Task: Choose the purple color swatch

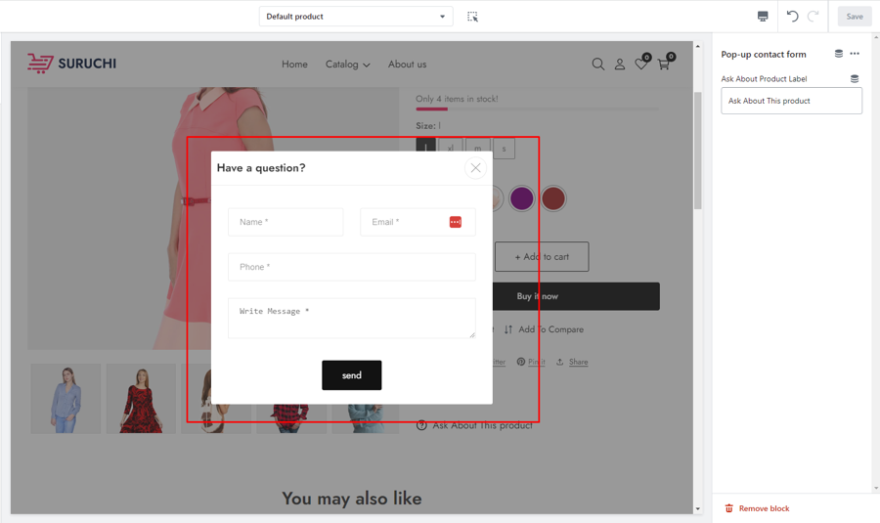Action: (522, 198)
